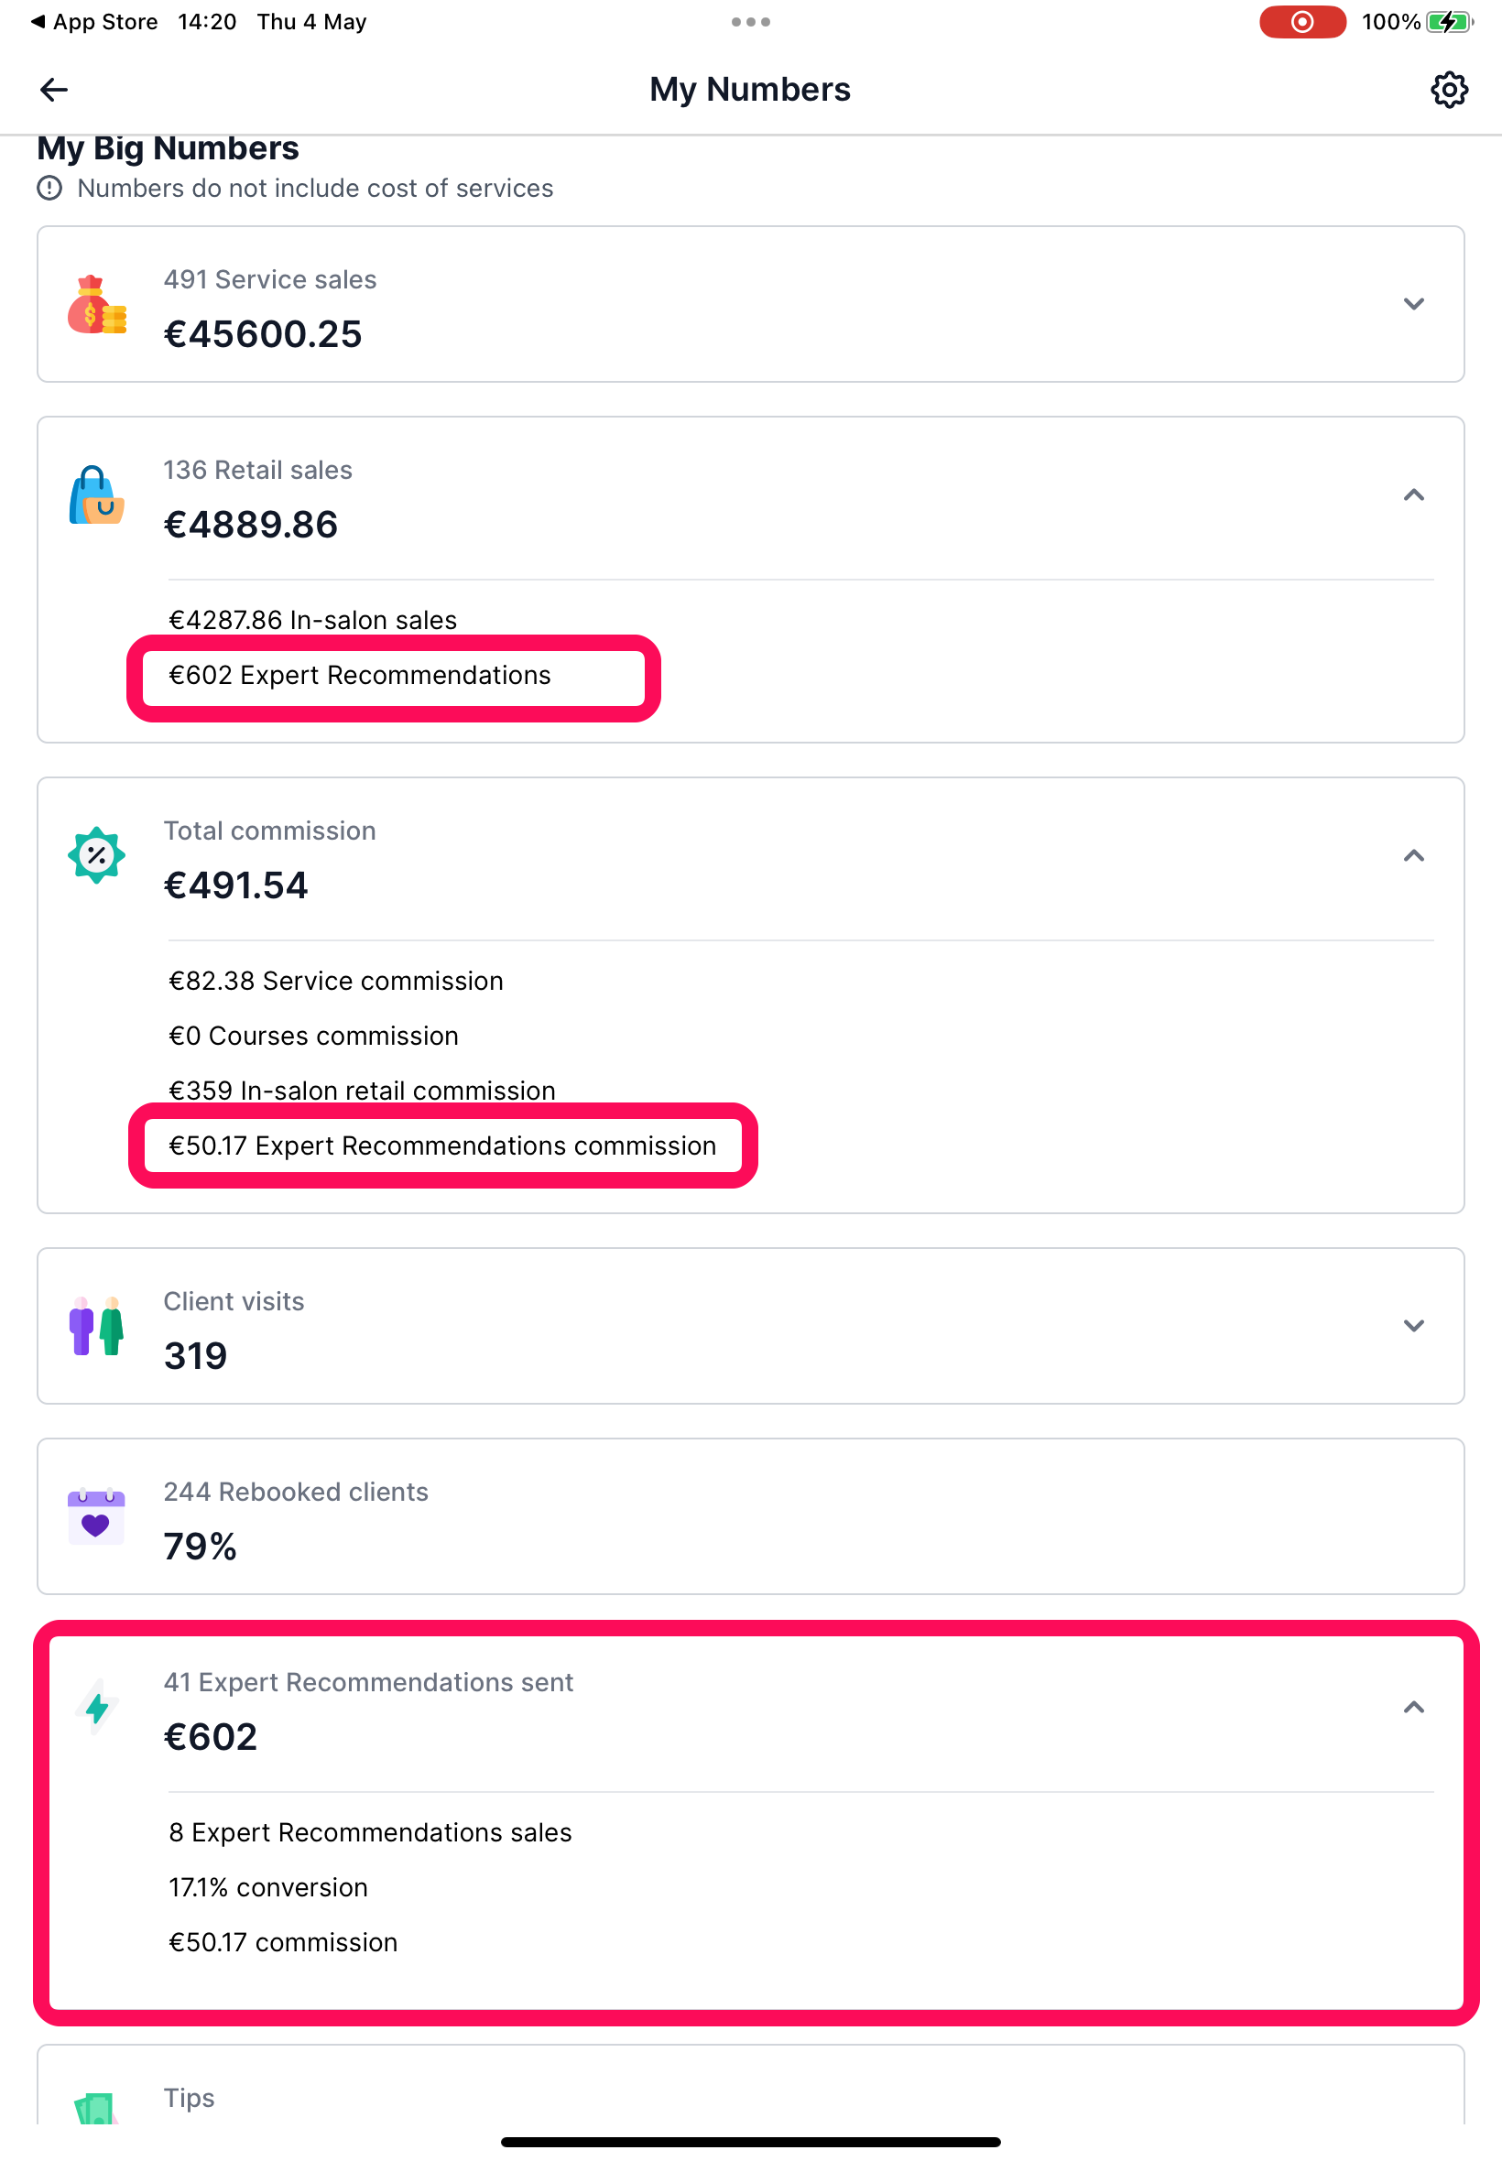Viewport: 1502px width, 2161px height.
Task: Tap the money bag Service sales icon
Action: coord(96,305)
